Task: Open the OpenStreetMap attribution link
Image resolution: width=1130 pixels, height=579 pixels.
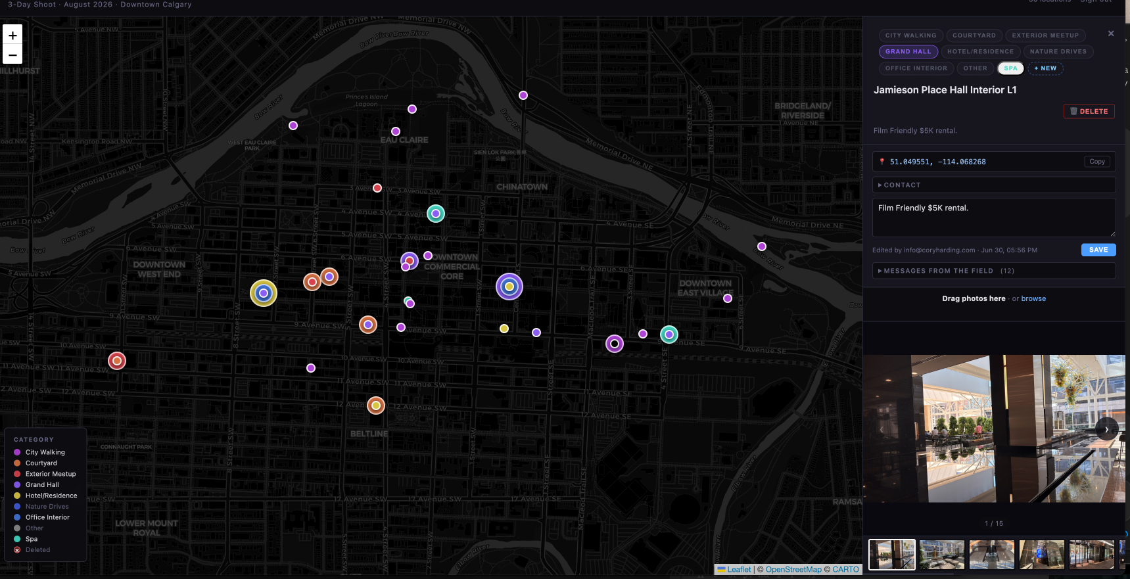Action: (793, 570)
